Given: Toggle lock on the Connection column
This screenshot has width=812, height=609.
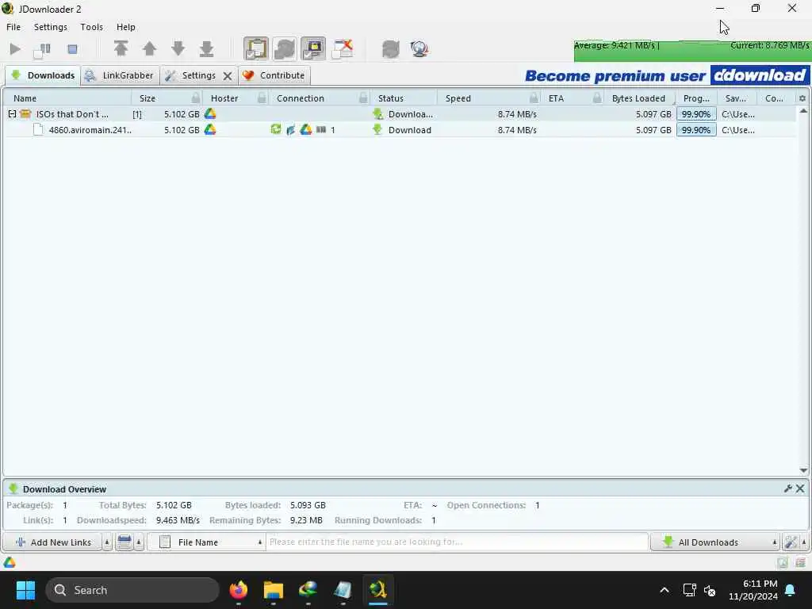Looking at the screenshot, I should (363, 98).
